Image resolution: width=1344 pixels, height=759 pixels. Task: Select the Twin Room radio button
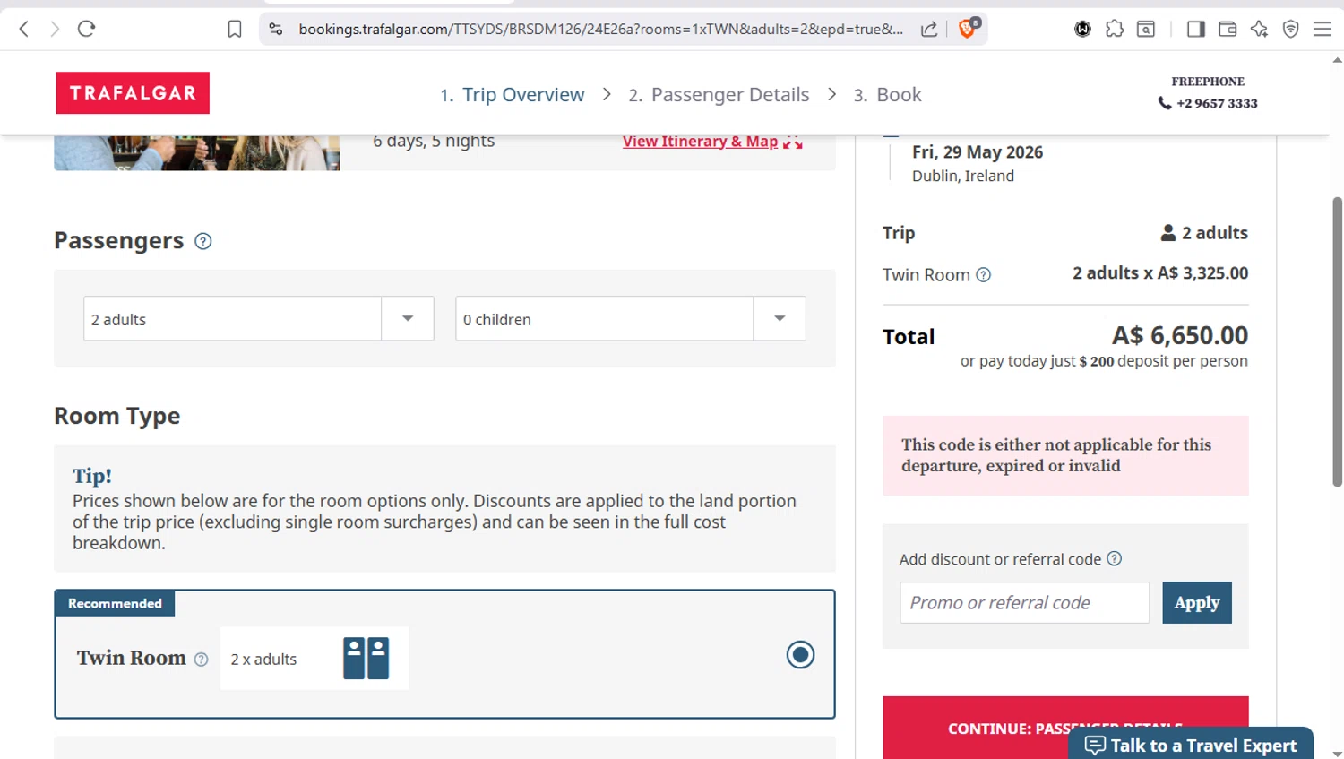(x=800, y=655)
